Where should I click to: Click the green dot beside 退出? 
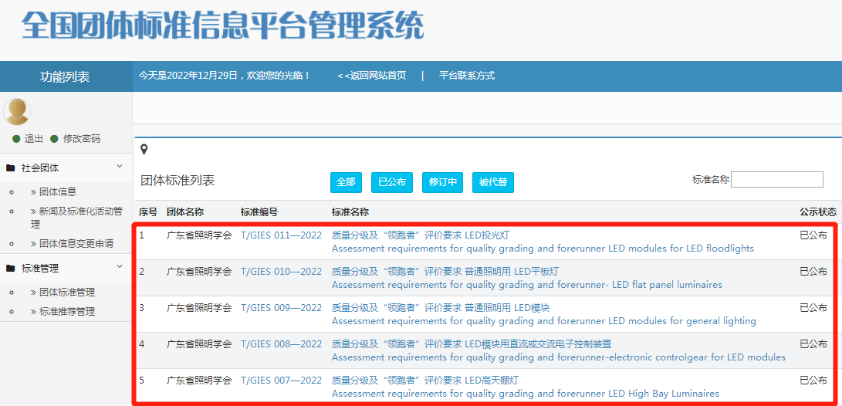point(16,139)
